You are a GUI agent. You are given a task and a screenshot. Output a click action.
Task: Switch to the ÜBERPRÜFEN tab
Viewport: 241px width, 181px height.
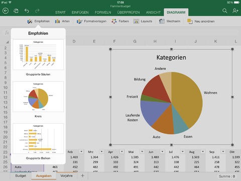point(129,13)
